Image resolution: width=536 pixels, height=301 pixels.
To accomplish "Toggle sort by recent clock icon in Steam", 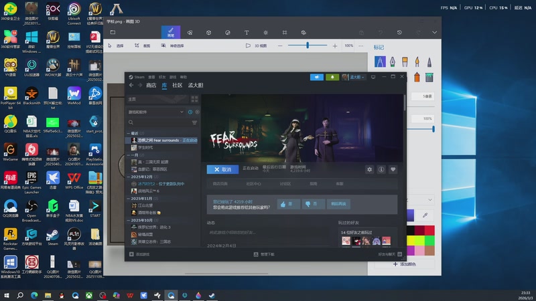I will (x=190, y=112).
